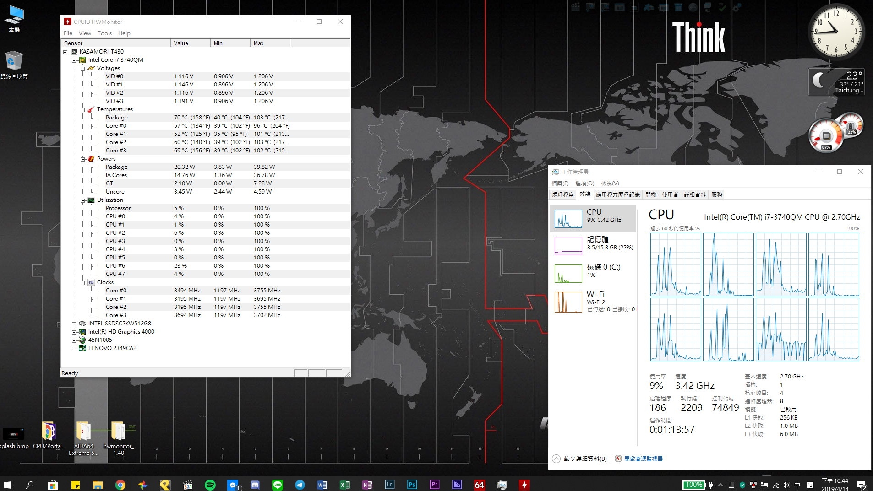Collapse the KASAMORI-T430 tree node
Screen dimensions: 873x491
[x=65, y=52]
